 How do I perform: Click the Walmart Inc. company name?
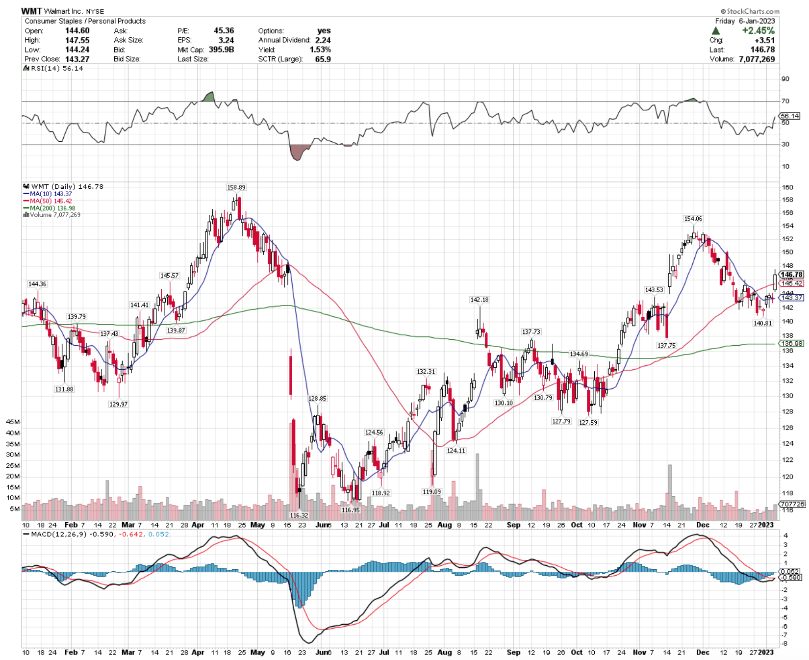[64, 11]
